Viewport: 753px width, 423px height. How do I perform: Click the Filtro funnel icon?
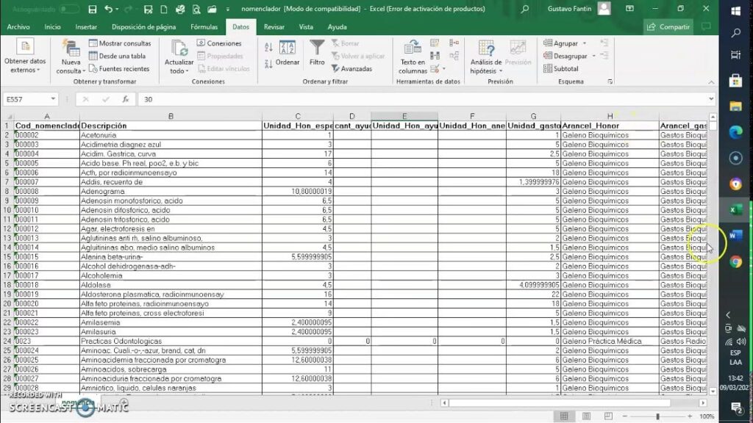(317, 52)
